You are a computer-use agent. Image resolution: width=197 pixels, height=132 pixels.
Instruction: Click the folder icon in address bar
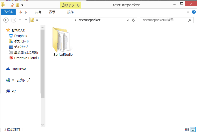32,20
